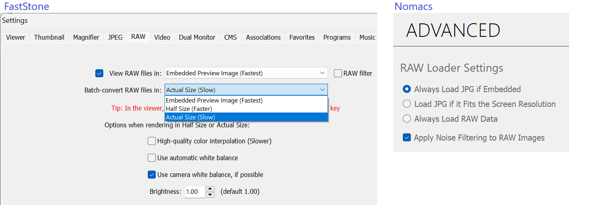Click the ADVANCED heading in Nomacs
The width and height of the screenshot is (591, 205).
pyautogui.click(x=453, y=30)
